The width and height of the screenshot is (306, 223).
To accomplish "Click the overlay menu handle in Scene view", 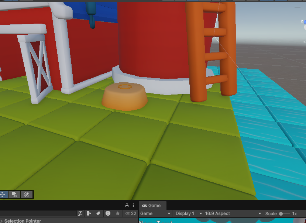I will point(297,7).
